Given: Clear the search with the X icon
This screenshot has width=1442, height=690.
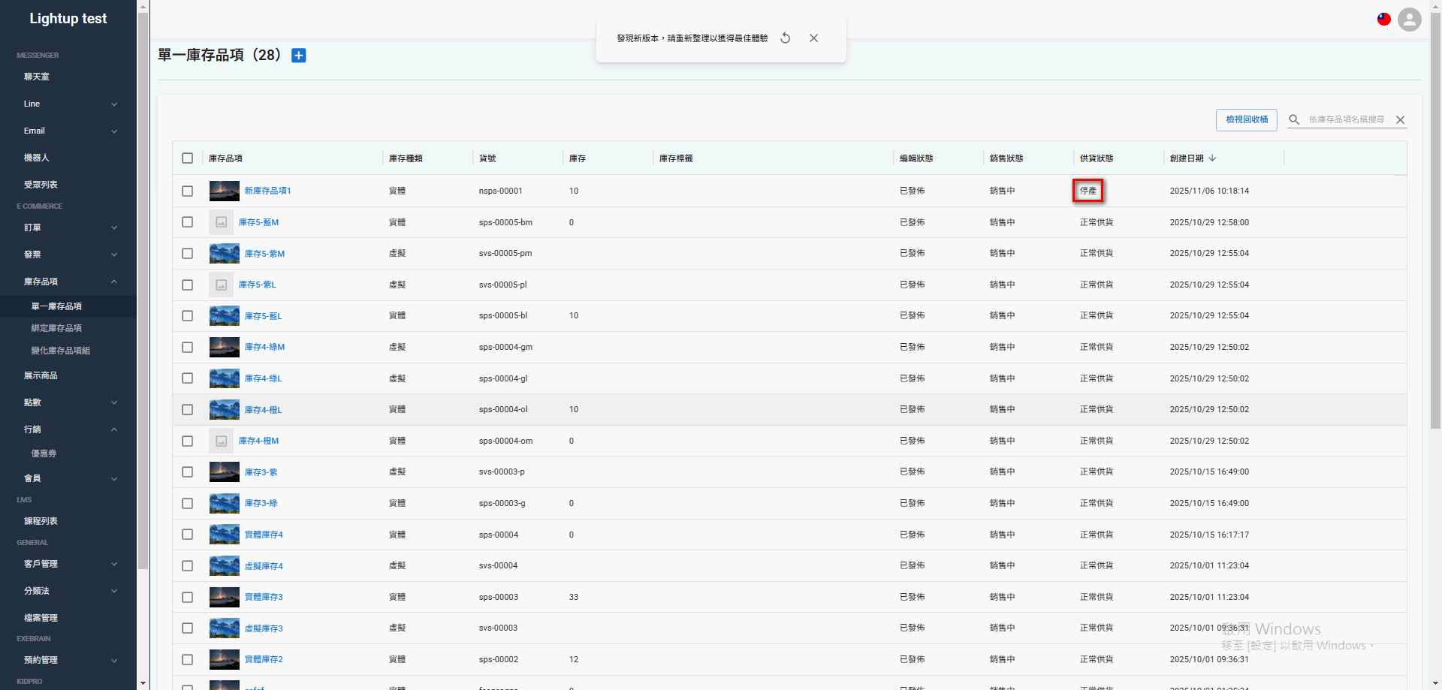Looking at the screenshot, I should 1400,119.
